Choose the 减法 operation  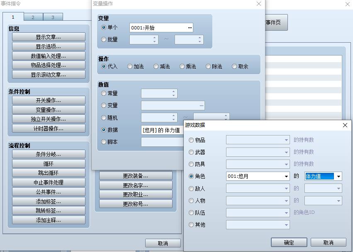(x=156, y=66)
